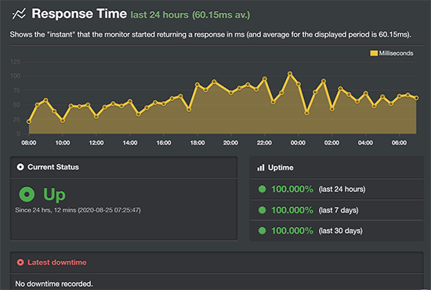Click the "Up" status text
Viewport: 431px width, 290px height.
pyautogui.click(x=54, y=194)
